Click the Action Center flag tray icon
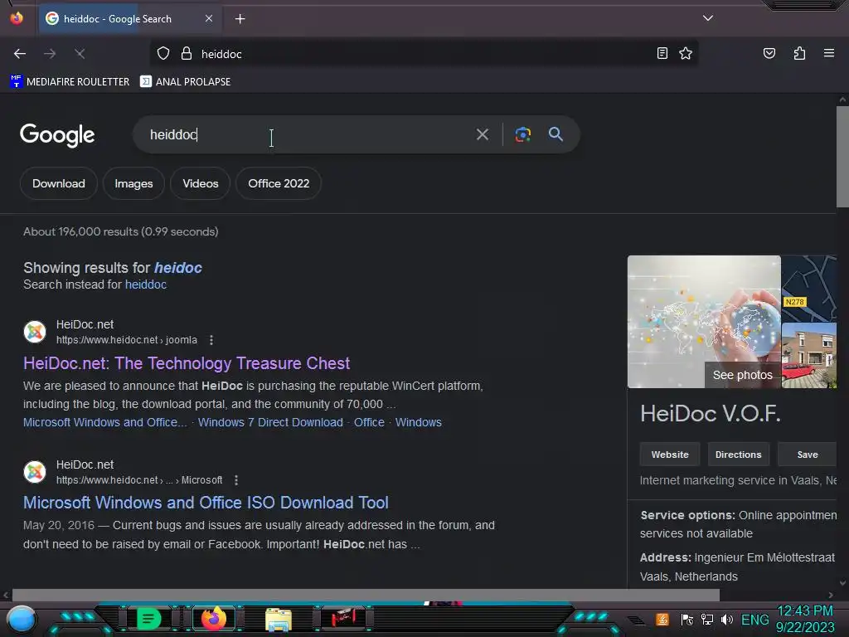This screenshot has height=637, width=849. [x=687, y=619]
